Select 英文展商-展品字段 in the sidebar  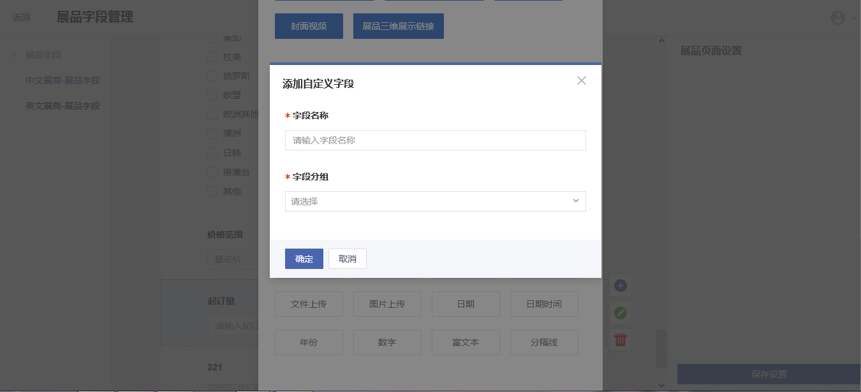pyautogui.click(x=63, y=106)
